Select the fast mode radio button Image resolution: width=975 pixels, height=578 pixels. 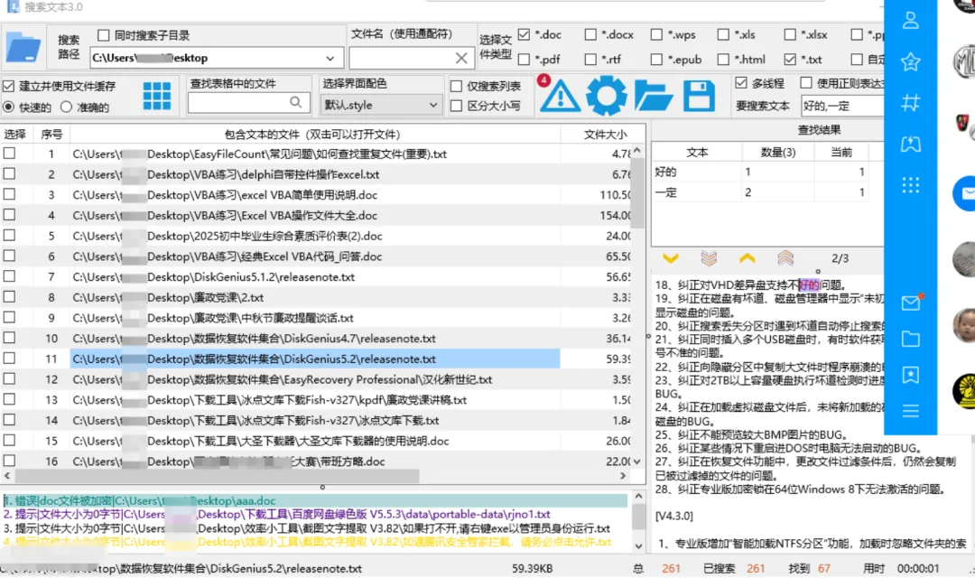click(9, 107)
